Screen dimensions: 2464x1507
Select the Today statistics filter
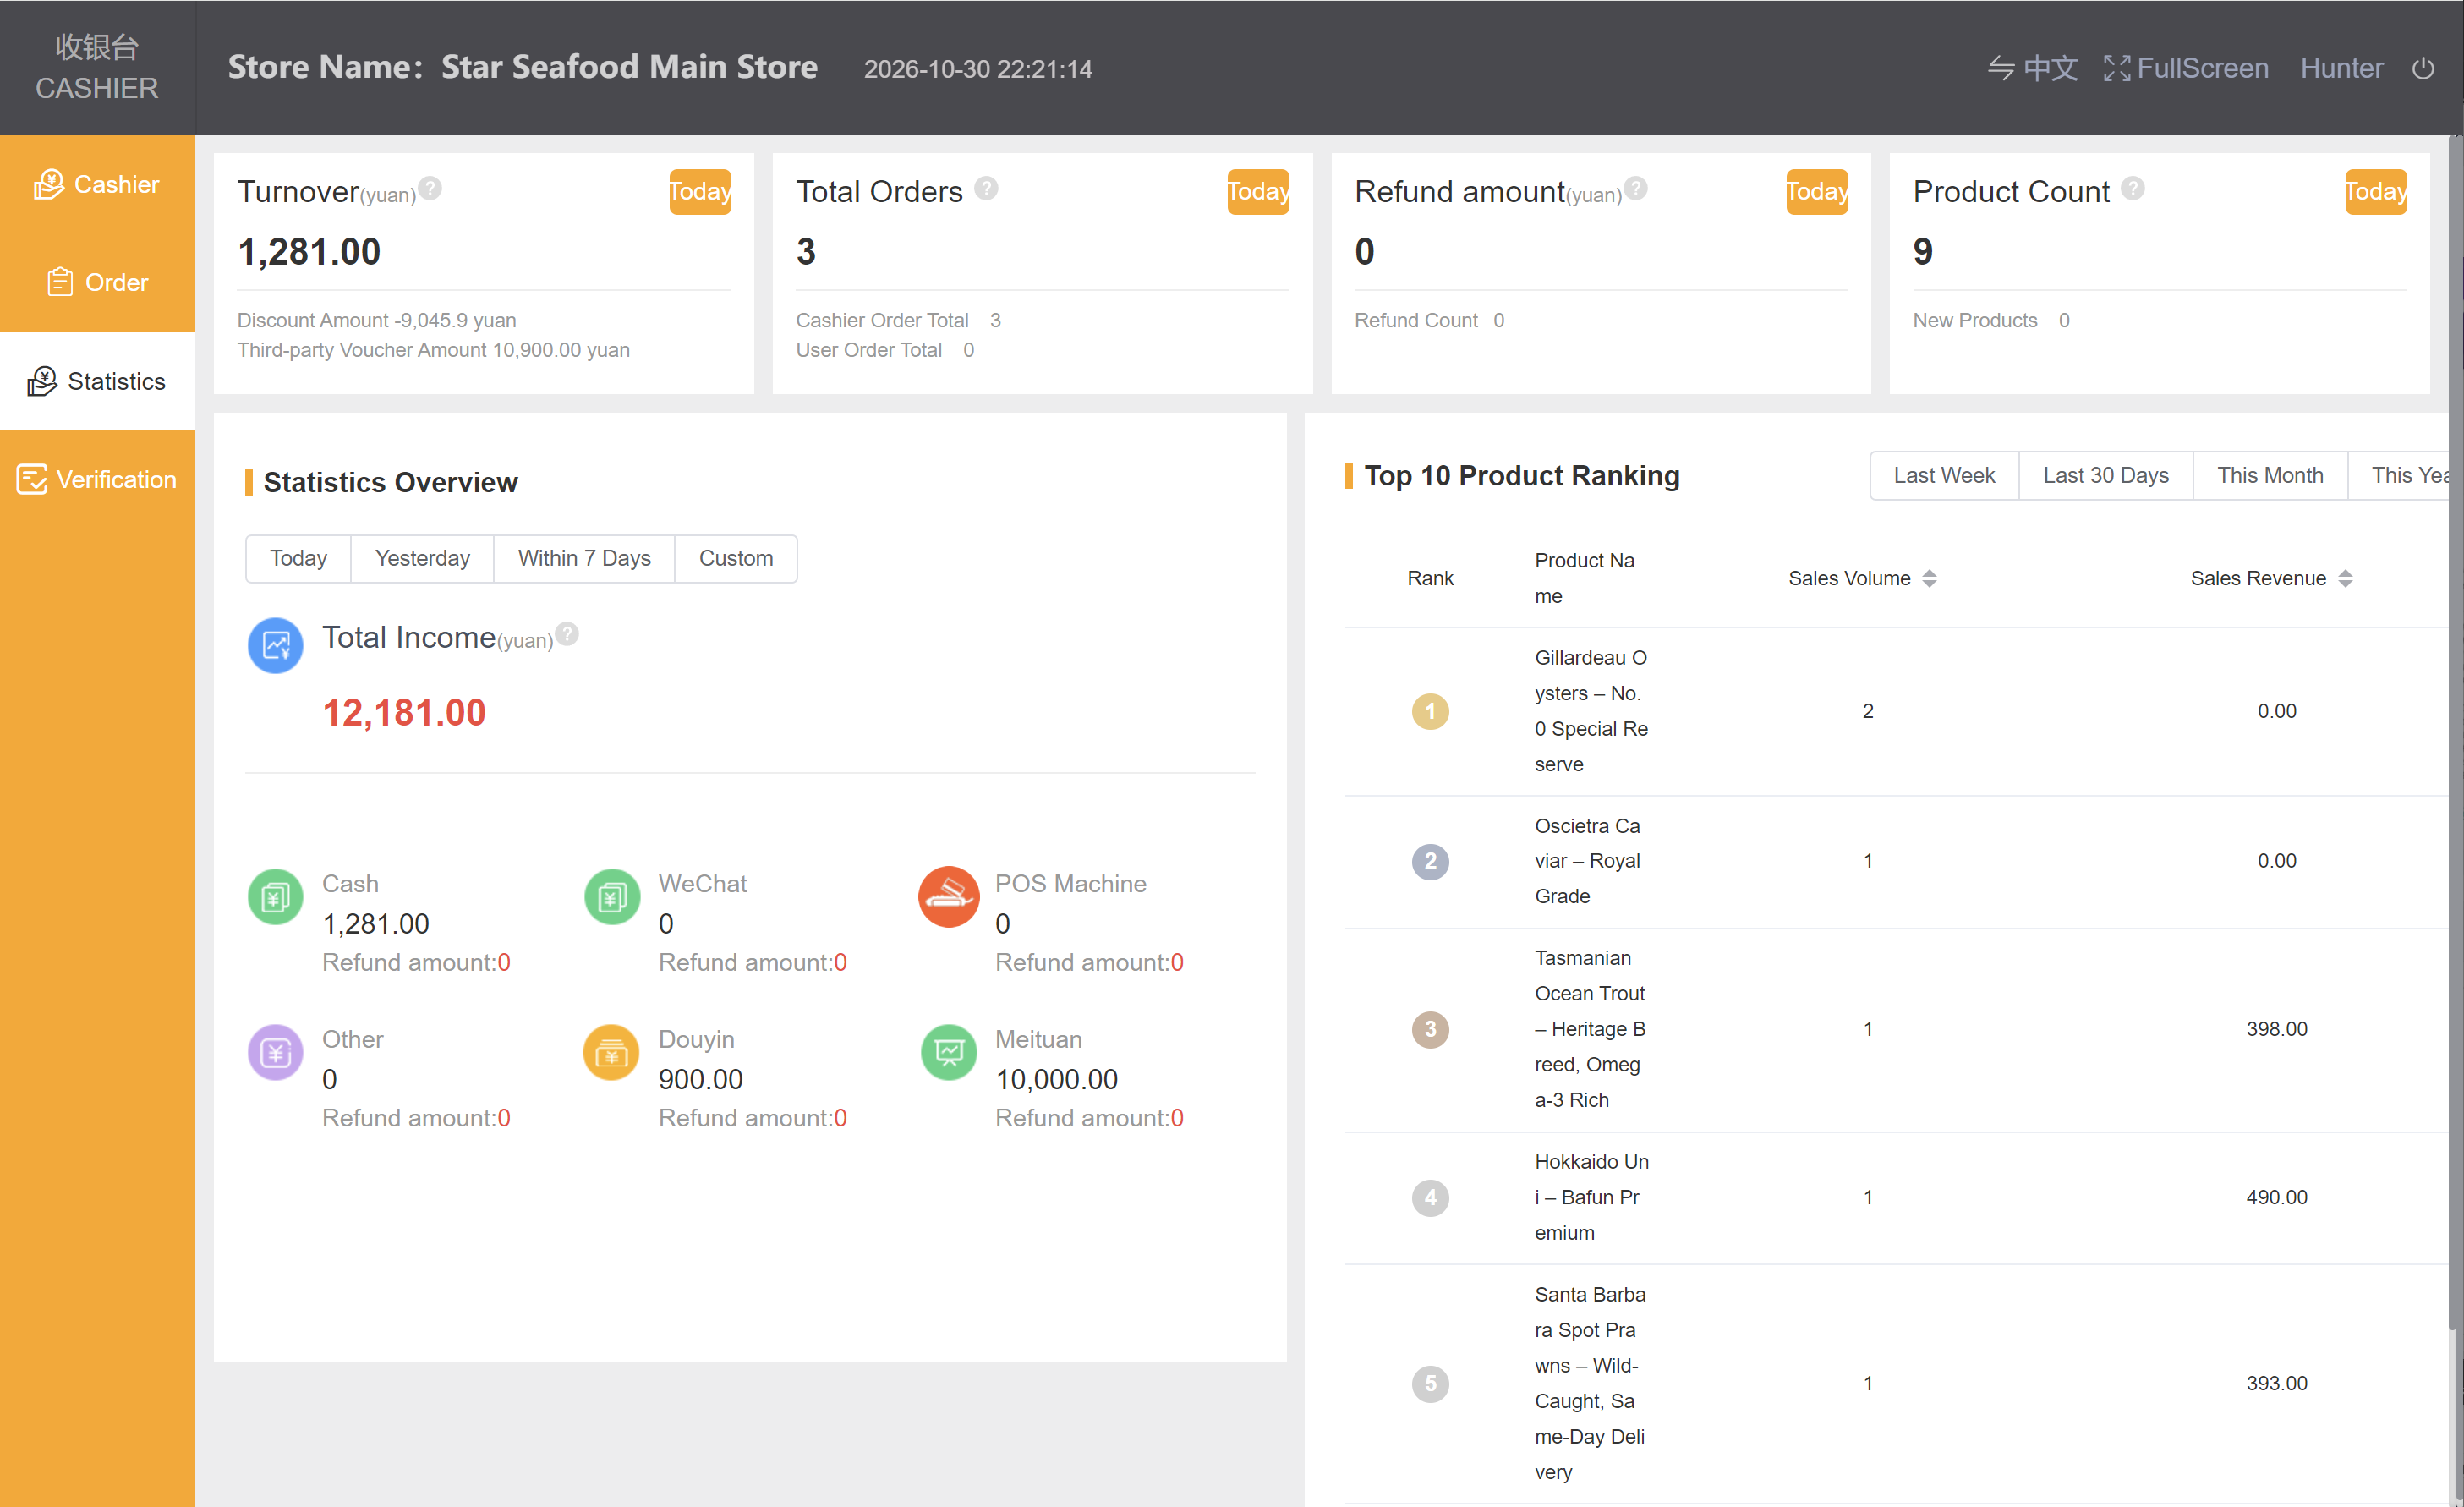coord(298,558)
